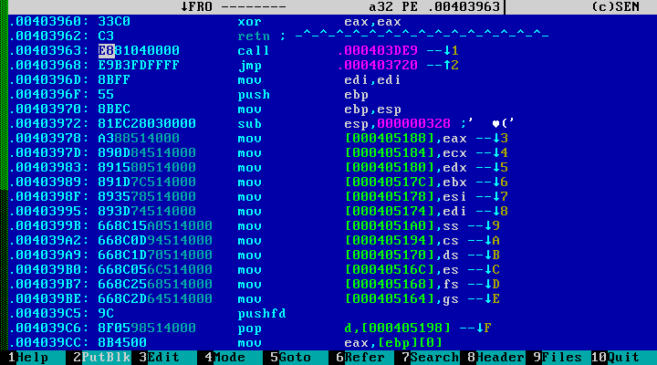Activate Edit in the function key bar
The height and width of the screenshot is (365, 657).
click(161, 358)
